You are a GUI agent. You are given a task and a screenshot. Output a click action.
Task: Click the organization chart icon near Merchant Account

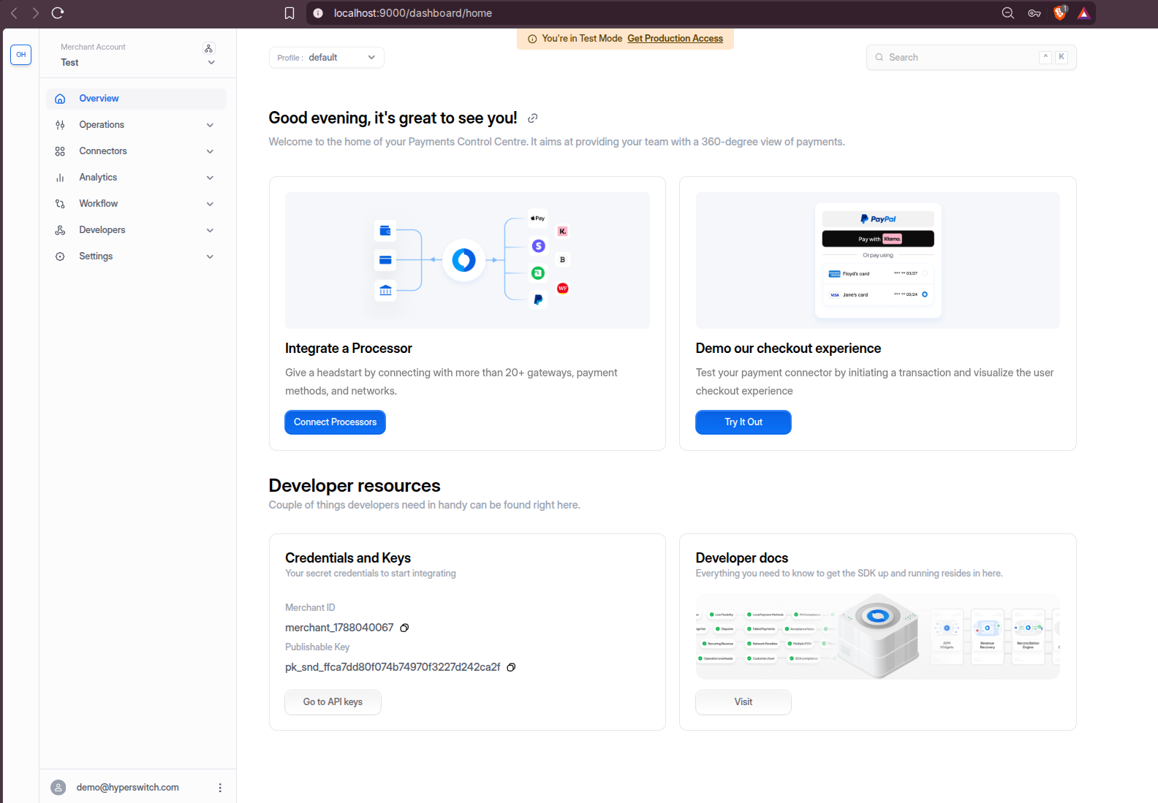[209, 48]
